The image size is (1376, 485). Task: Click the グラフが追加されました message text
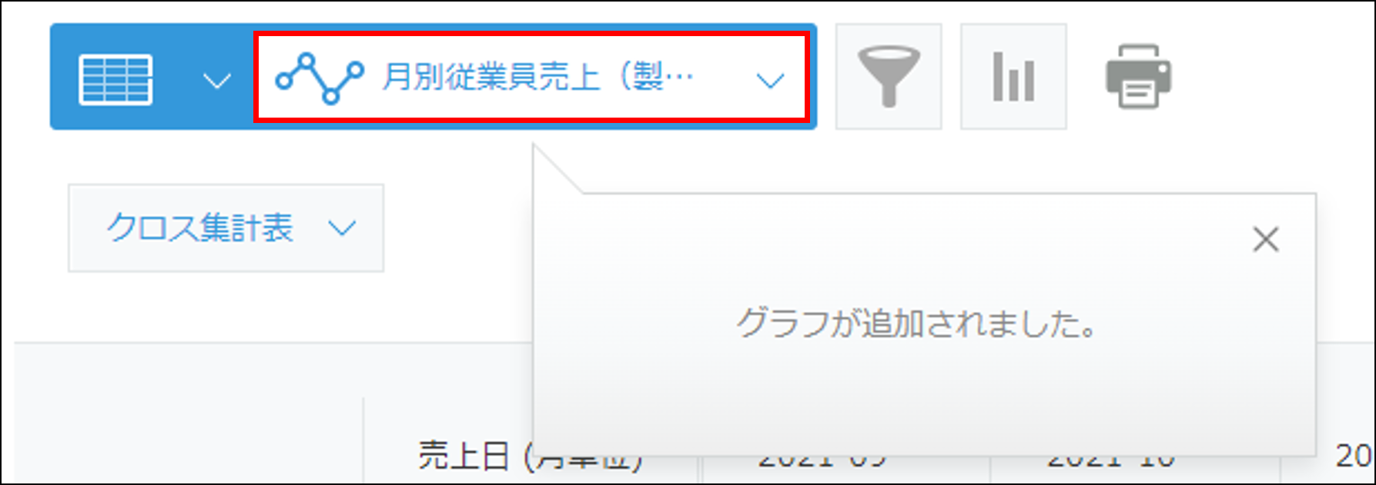pyautogui.click(x=916, y=324)
